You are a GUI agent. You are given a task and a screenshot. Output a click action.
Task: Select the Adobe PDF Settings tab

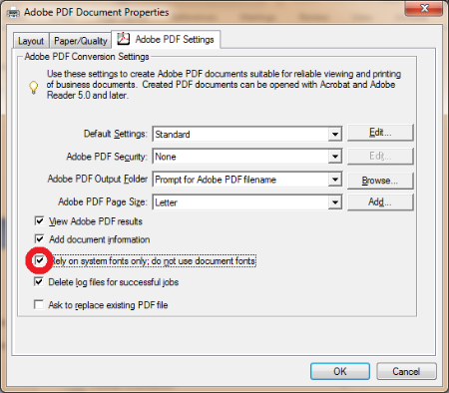[x=166, y=39]
